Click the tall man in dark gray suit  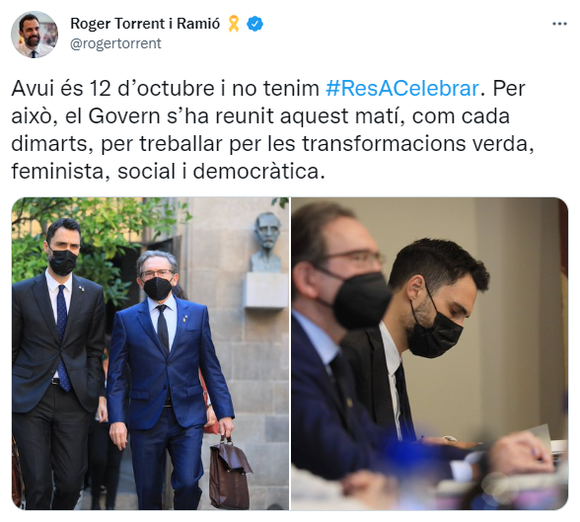57,362
